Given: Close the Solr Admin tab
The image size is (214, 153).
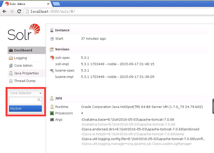Looking at the screenshot, I should click(x=48, y=4).
